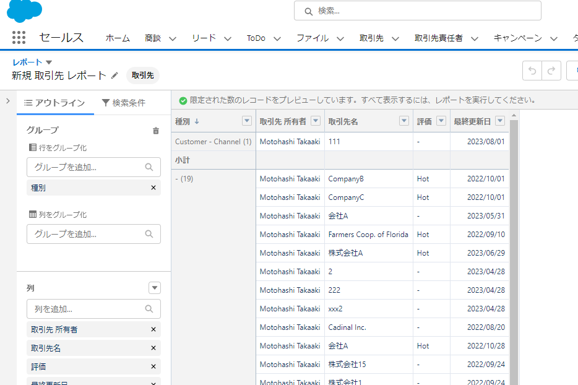Open 取引先 所有者 column header dropdown
Screen dimensions: 578x385
[316, 121]
